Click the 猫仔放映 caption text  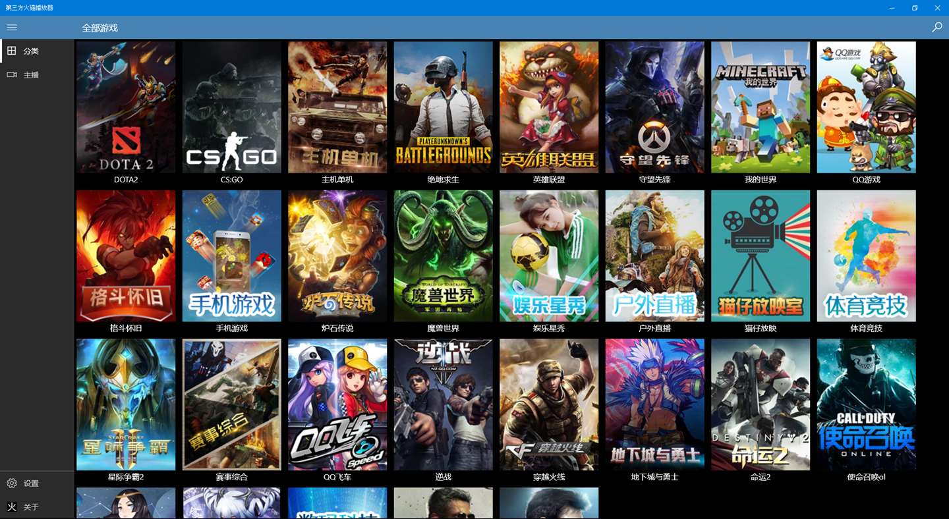761,329
